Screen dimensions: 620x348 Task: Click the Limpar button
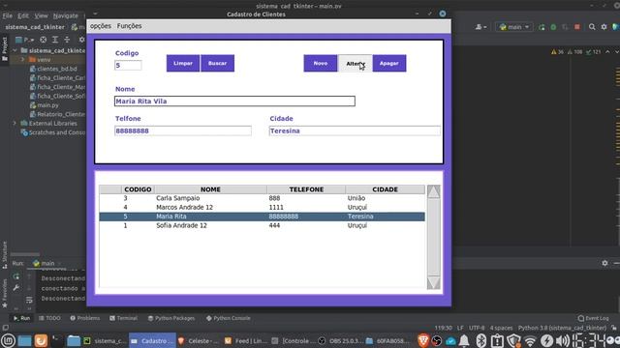tap(183, 63)
